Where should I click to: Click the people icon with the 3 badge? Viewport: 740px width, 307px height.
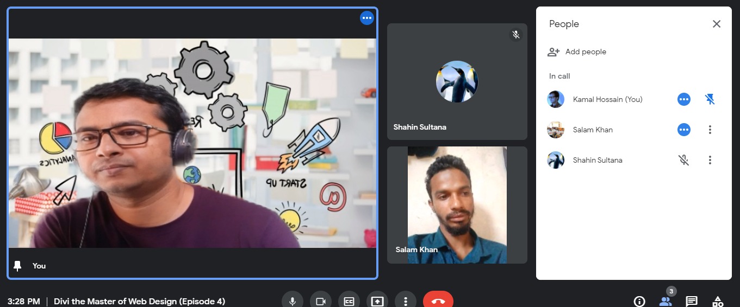click(666, 301)
